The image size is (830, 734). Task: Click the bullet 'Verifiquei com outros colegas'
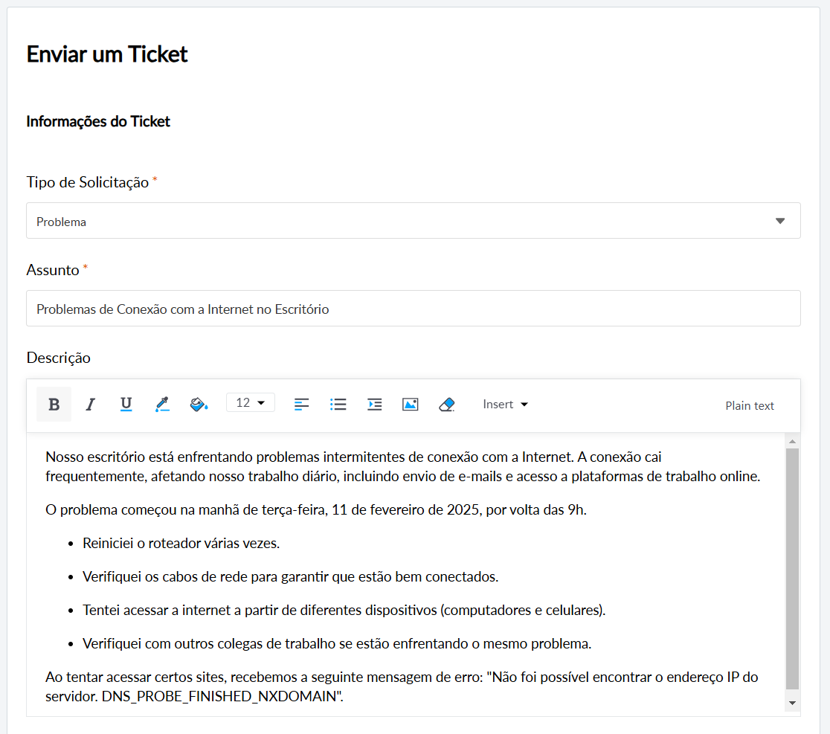pos(337,643)
